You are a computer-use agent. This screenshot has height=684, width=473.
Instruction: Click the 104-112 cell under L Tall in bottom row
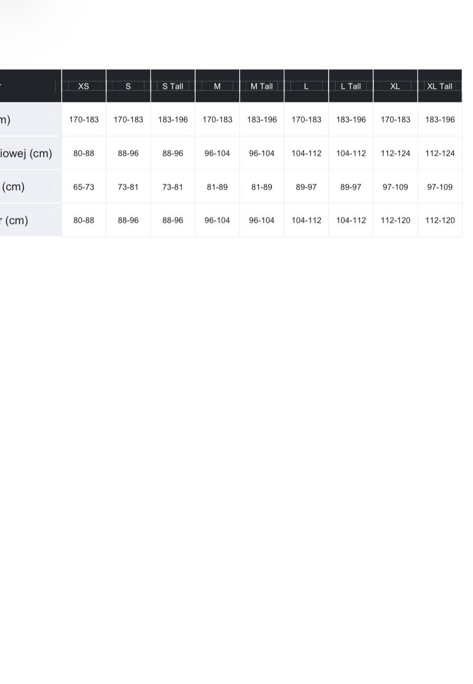coord(351,221)
